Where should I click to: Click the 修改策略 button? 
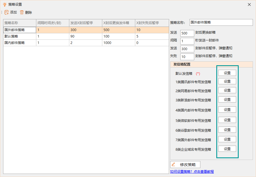(x=185, y=165)
